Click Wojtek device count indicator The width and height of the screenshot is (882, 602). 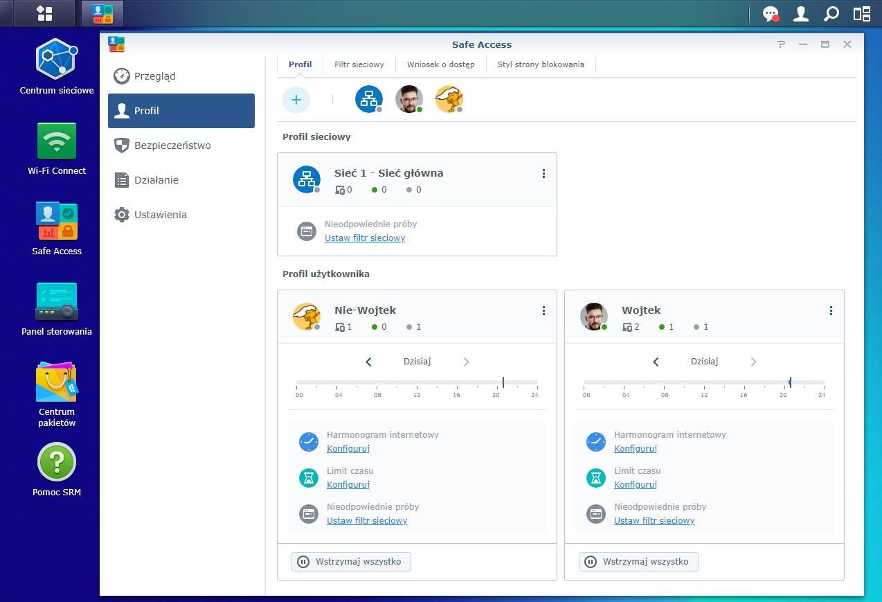[x=631, y=327]
